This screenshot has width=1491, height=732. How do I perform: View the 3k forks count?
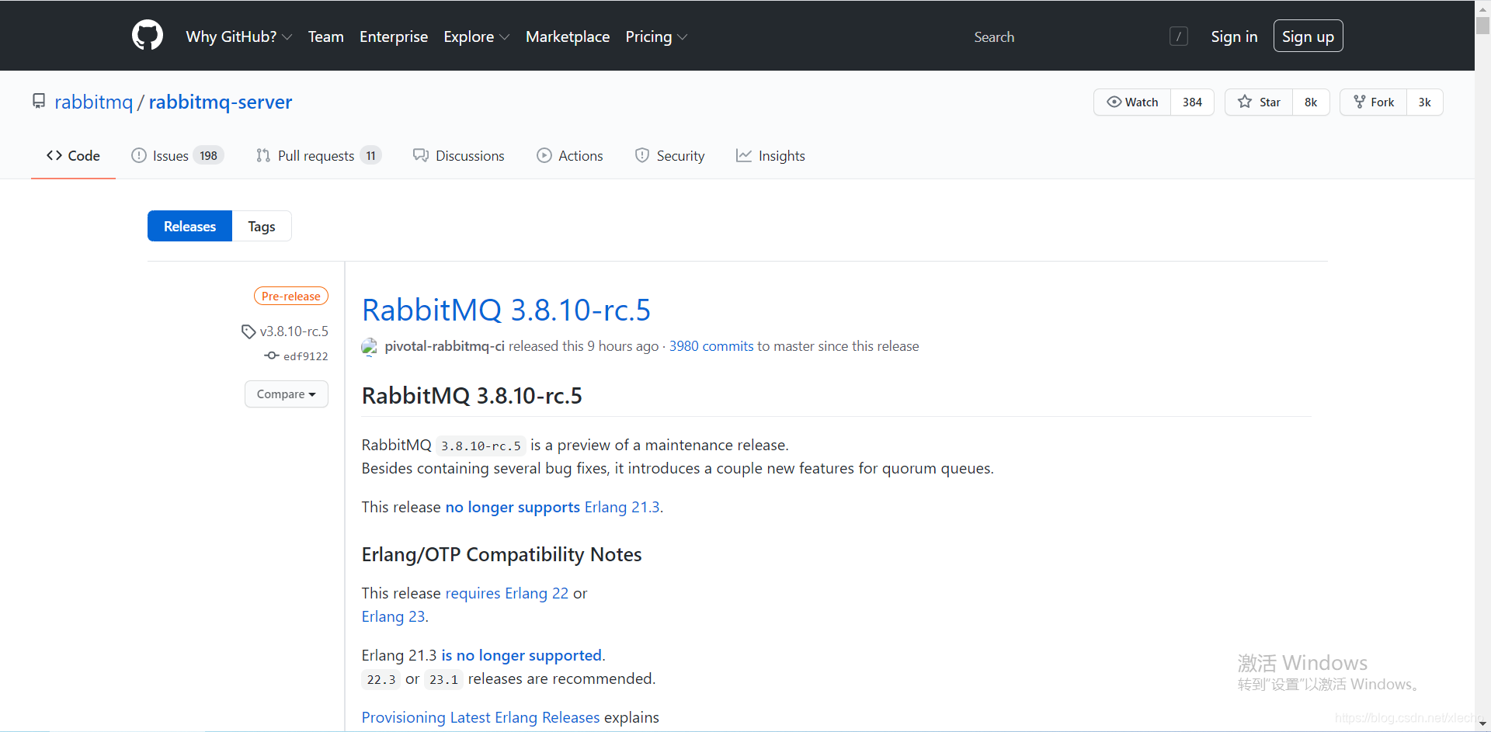[1424, 102]
